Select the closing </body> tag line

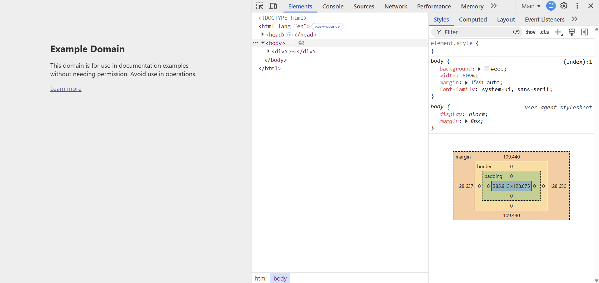[x=275, y=60]
